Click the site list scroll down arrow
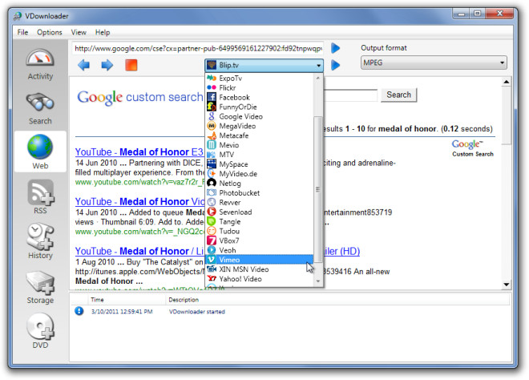This screenshot has width=529, height=380. 317,281
